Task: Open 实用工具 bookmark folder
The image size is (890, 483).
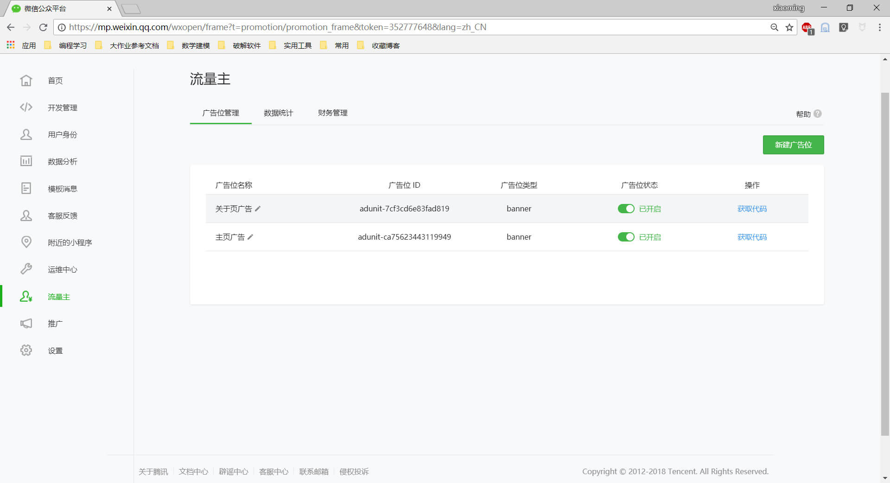Action: [x=290, y=45]
